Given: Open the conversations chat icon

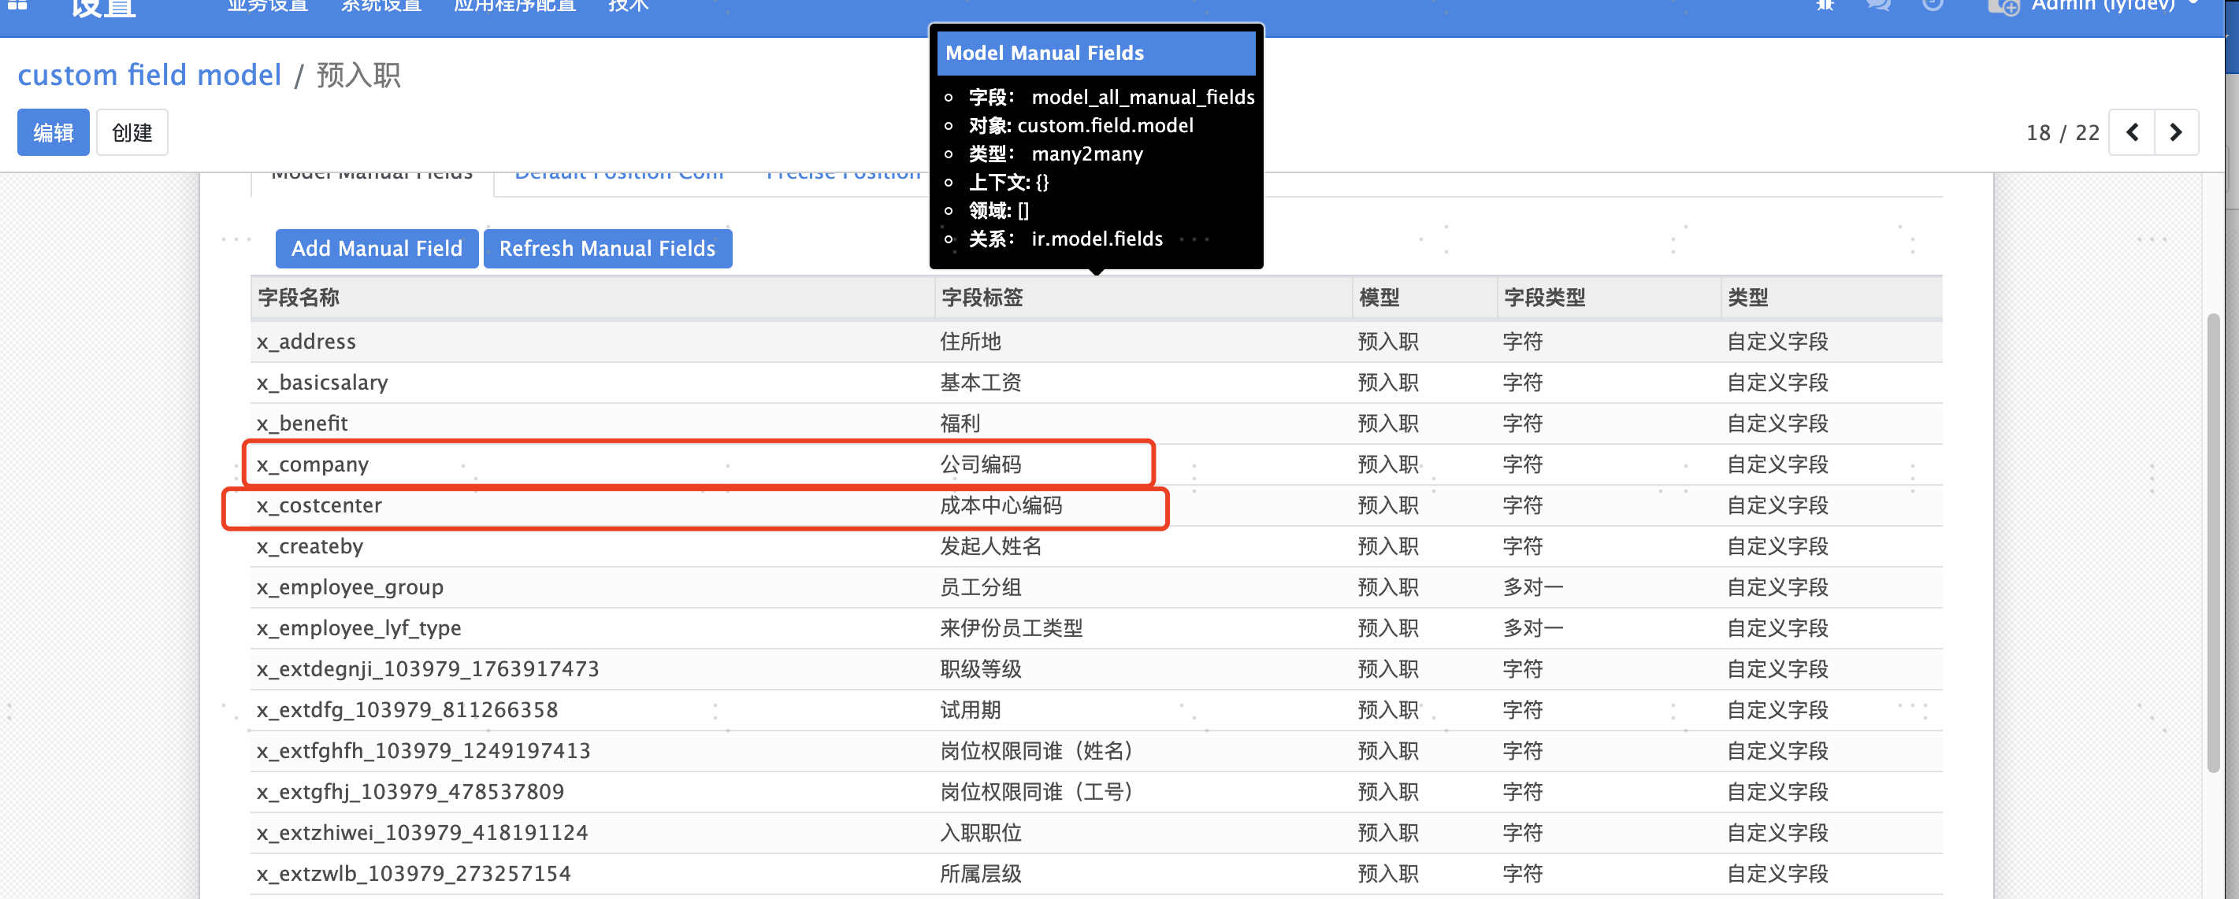Looking at the screenshot, I should pos(1878,6).
